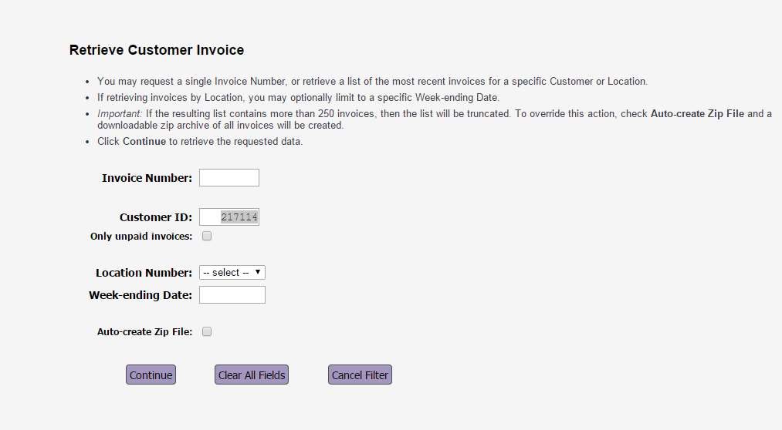The width and height of the screenshot is (782, 430).
Task: Click the Invoice Number text field
Action: coord(229,178)
